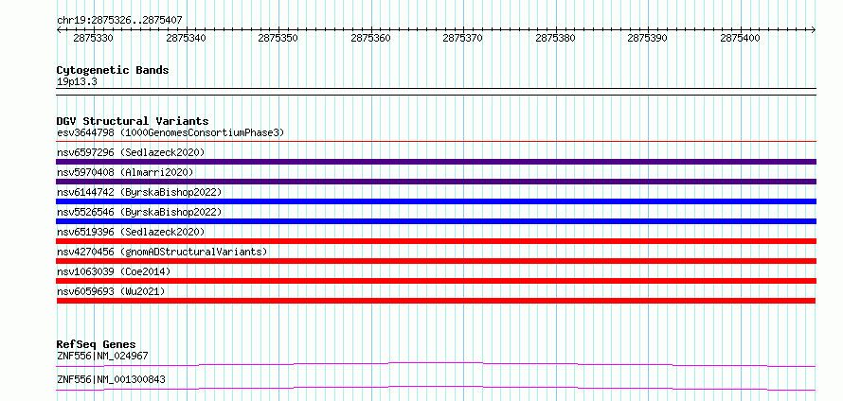Open variant nsv5526546 (ByrskaBishop2022) label

(x=139, y=212)
